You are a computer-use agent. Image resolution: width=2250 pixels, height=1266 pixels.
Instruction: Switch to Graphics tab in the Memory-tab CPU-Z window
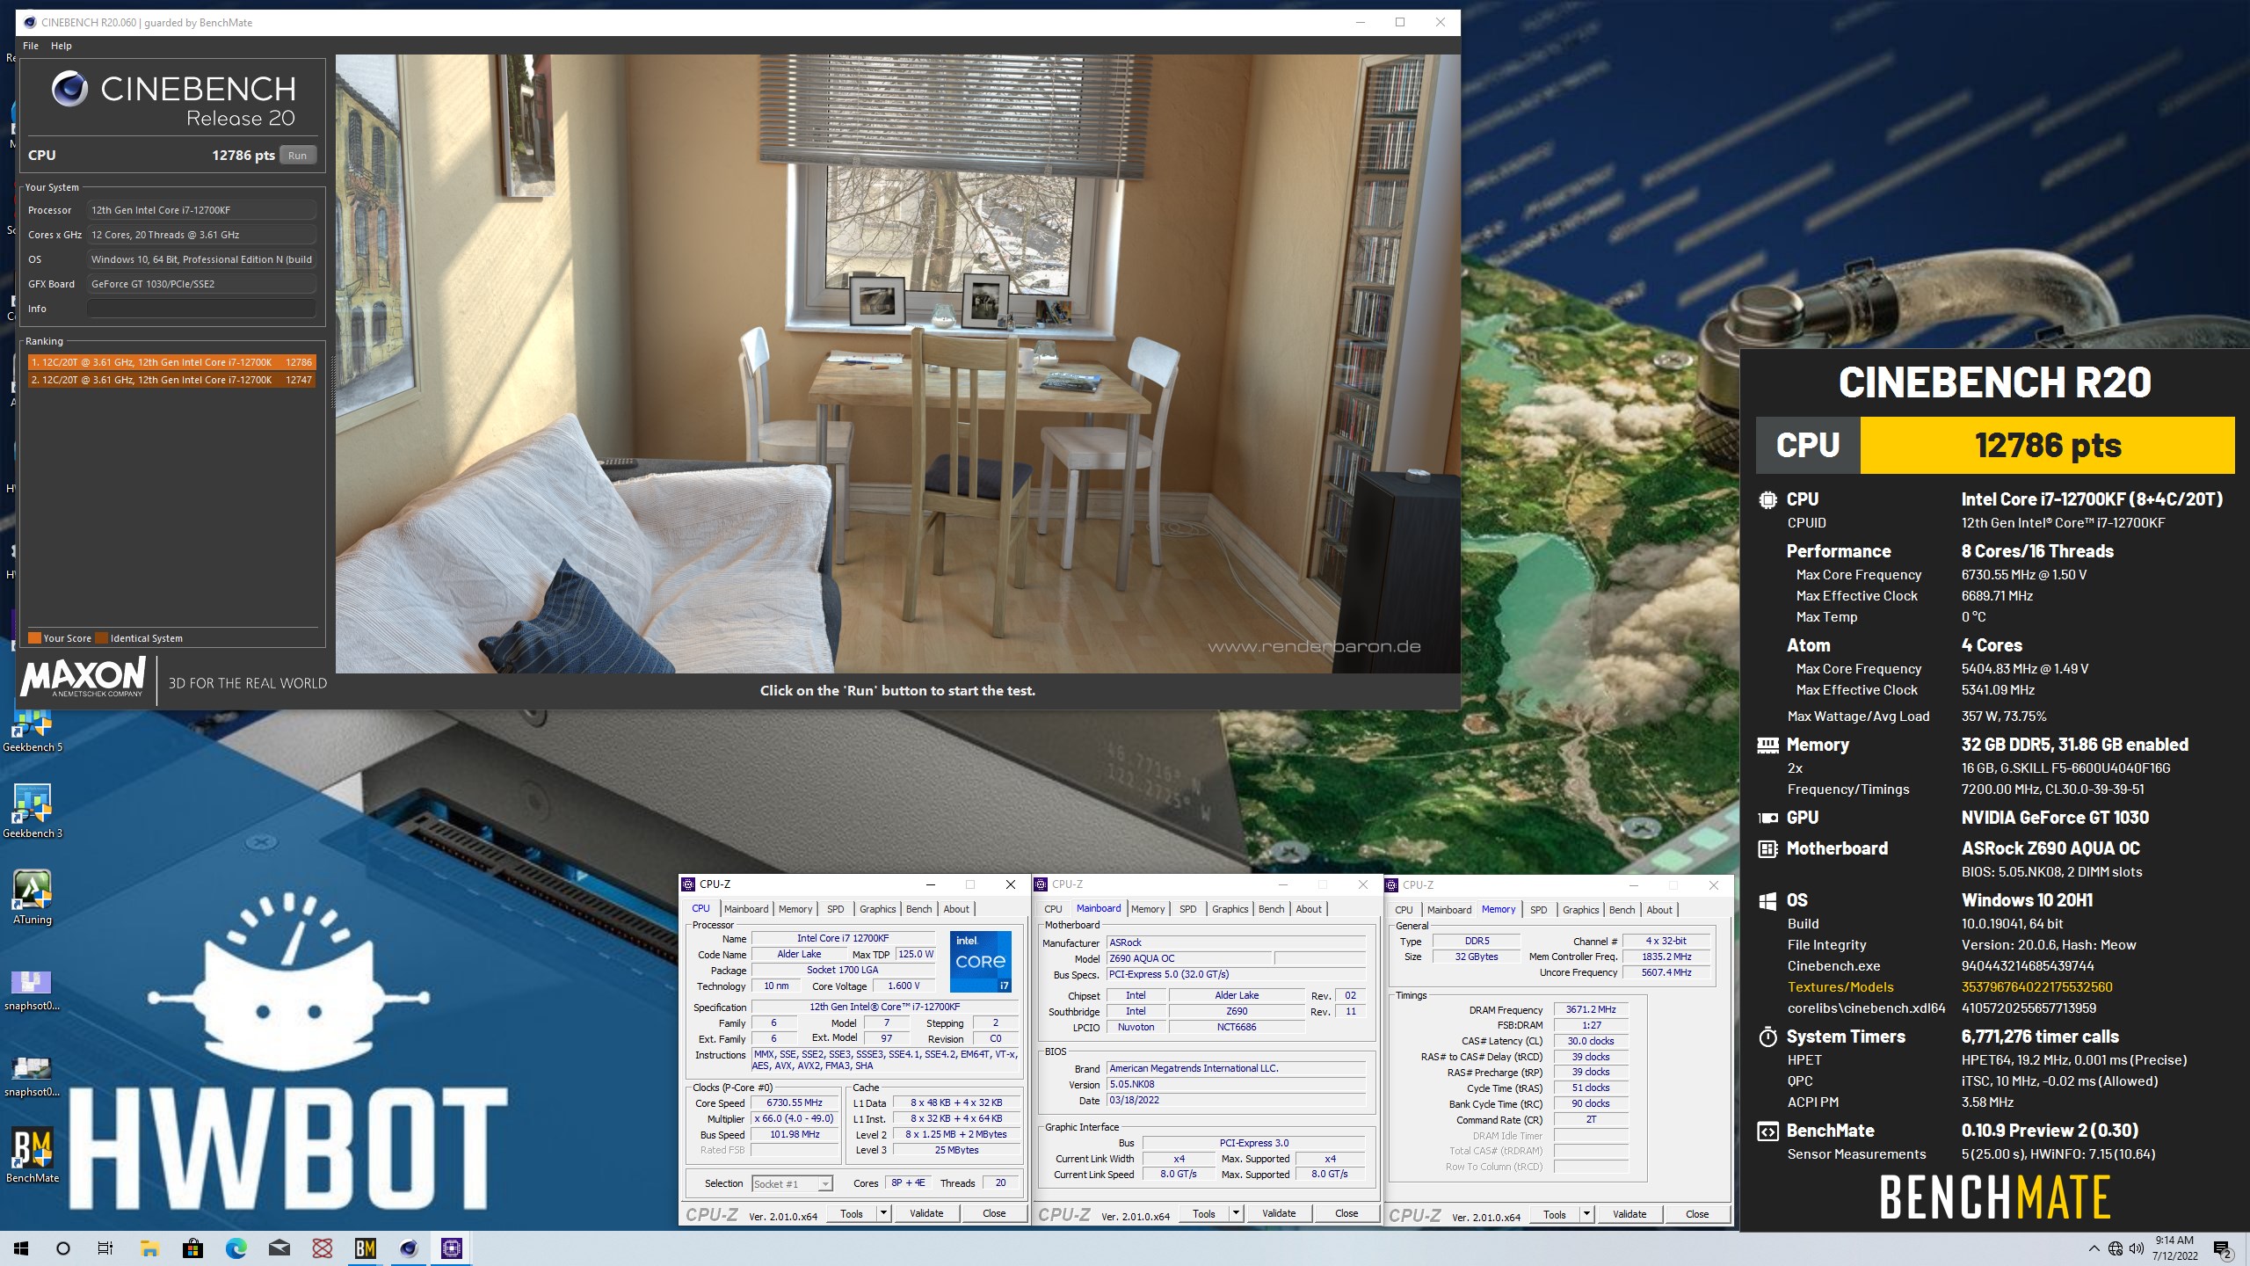point(1580,910)
